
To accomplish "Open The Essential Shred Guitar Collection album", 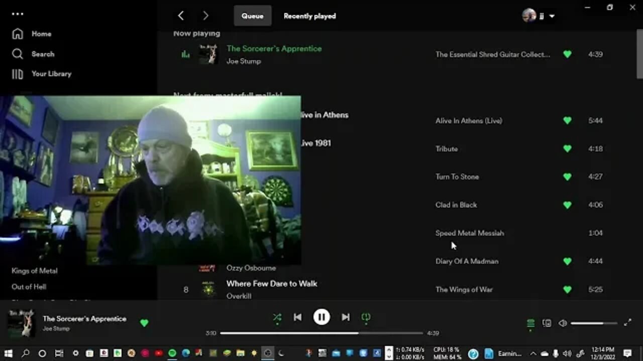I will pos(493,54).
